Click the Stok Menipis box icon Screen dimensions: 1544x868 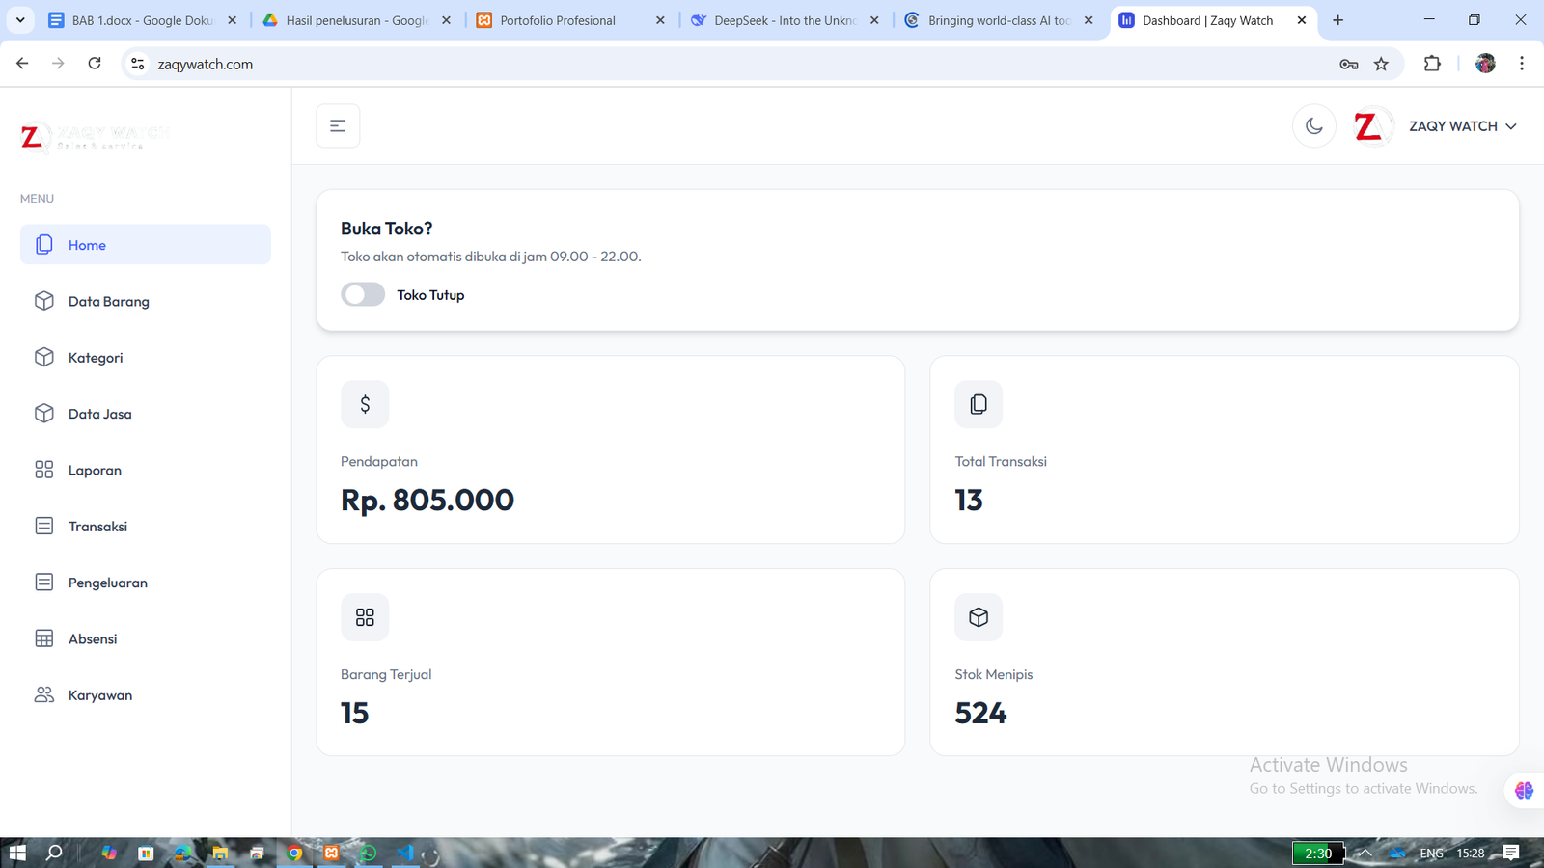[x=979, y=617]
